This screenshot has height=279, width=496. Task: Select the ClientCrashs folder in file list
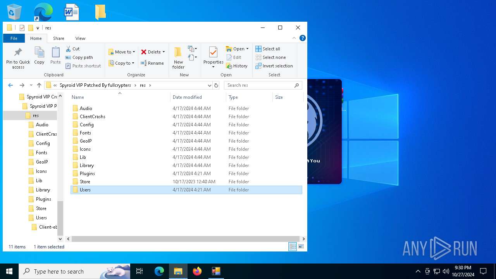186,117
